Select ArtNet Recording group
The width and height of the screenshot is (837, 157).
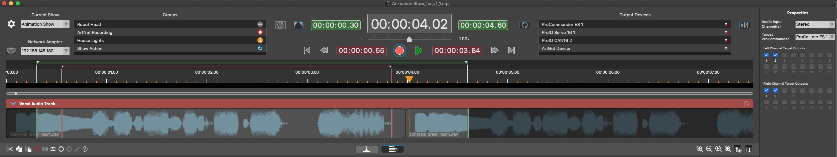point(170,32)
